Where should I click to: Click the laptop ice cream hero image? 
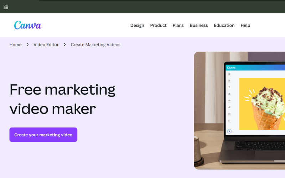[x=239, y=111]
